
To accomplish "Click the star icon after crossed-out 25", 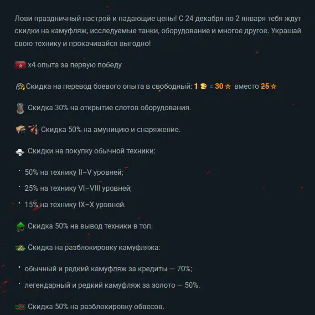I will (274, 86).
